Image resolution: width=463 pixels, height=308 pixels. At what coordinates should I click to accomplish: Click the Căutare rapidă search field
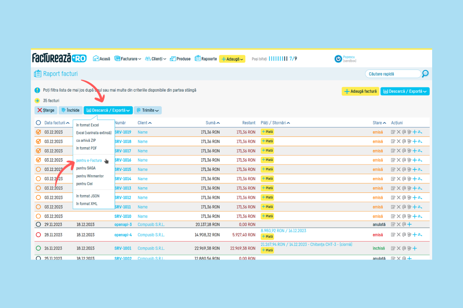click(392, 74)
